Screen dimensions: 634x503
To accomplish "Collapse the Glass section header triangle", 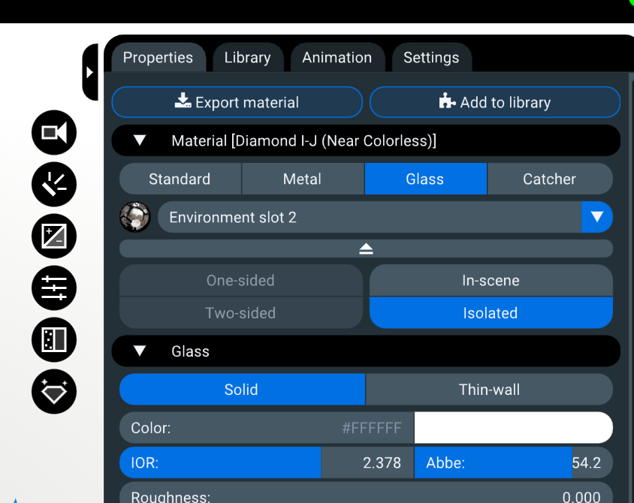I will [140, 351].
